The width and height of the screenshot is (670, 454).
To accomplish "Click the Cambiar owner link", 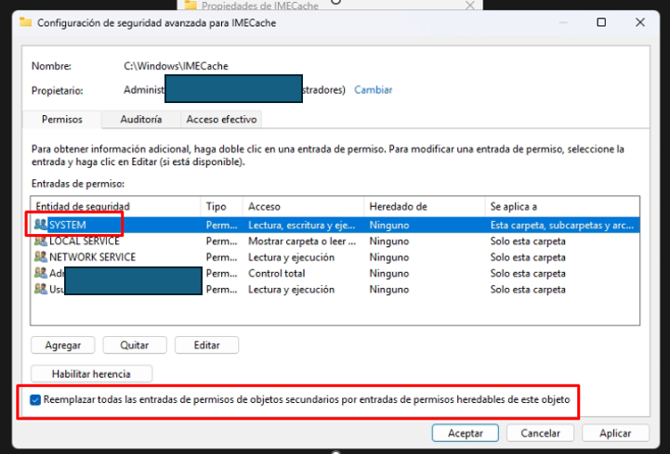I will (374, 90).
